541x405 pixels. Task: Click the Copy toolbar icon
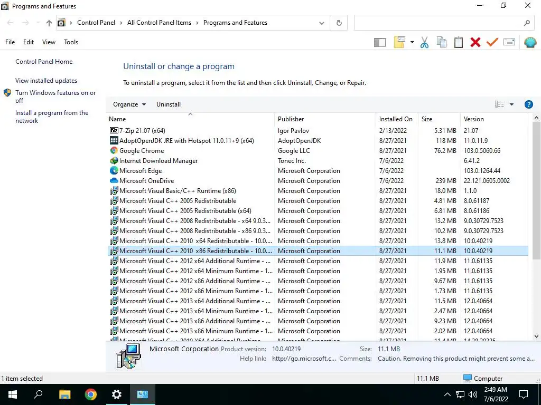pos(441,42)
